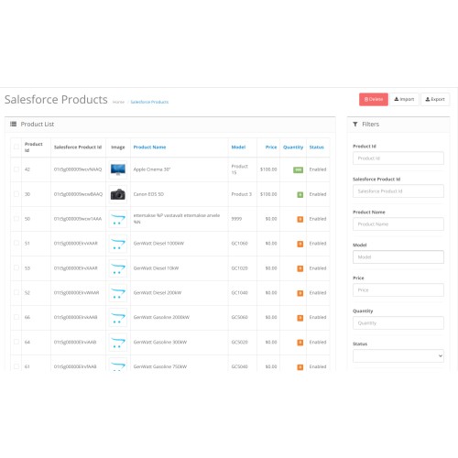Click the Apple Cinema 30" product image
Viewport: 458px width, 458px height.
[118, 169]
